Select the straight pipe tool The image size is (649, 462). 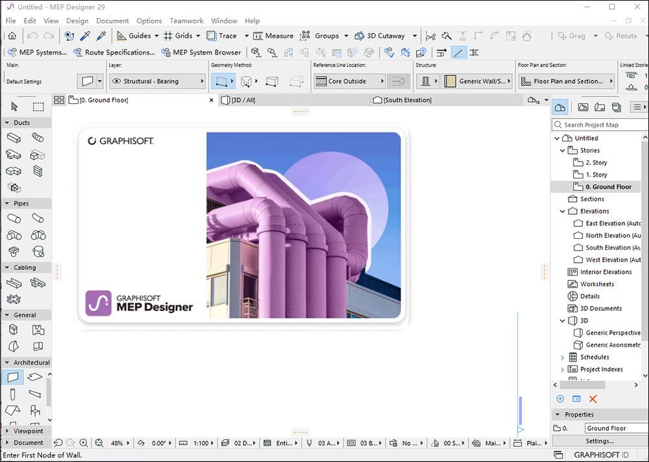click(14, 218)
